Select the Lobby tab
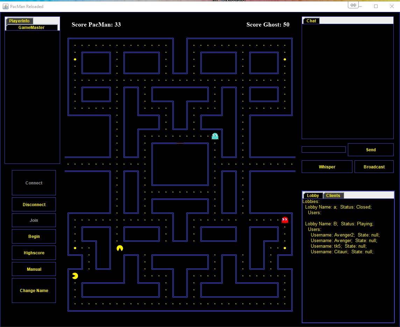This screenshot has height=327, width=400. tap(313, 195)
